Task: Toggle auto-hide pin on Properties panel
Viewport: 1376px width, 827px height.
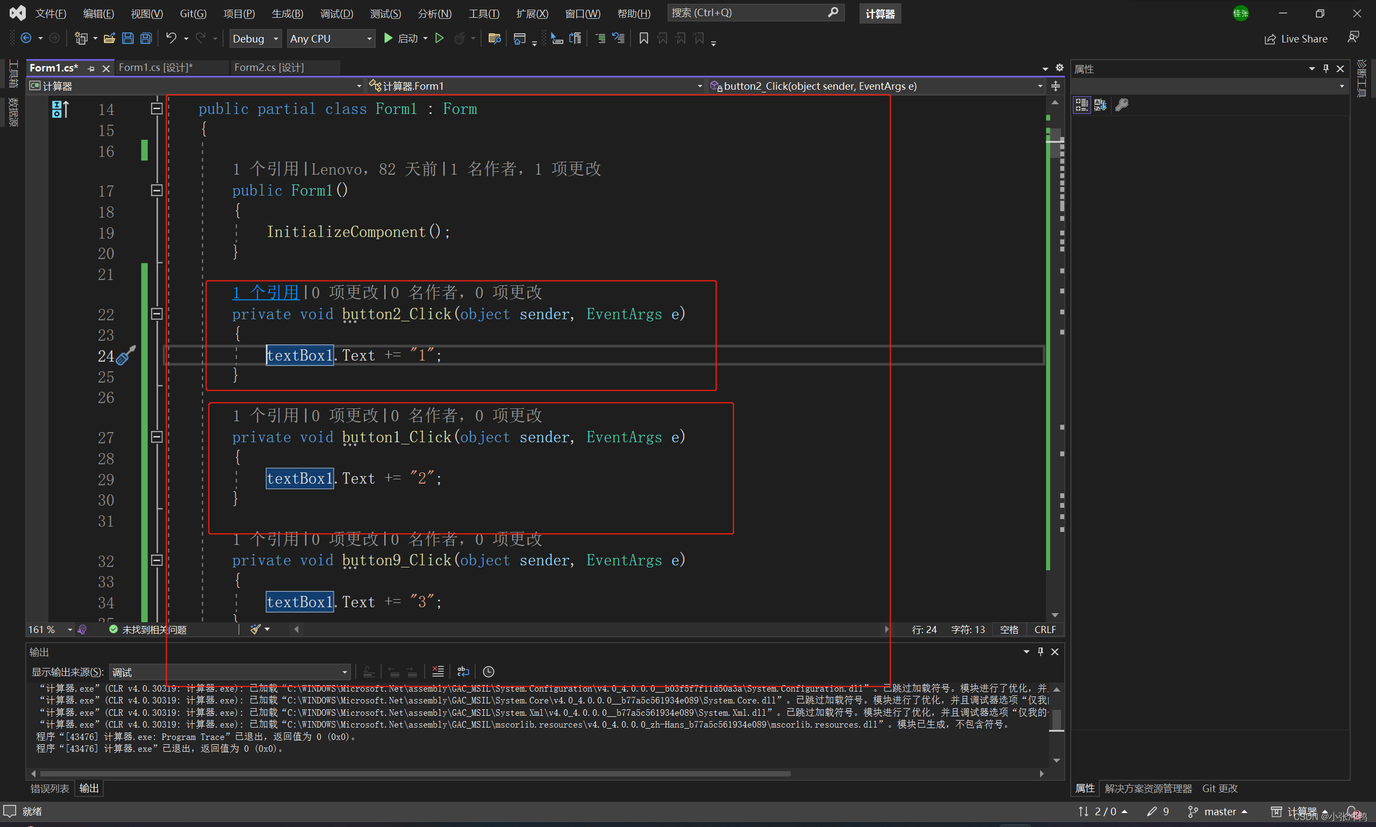Action: coord(1326,68)
